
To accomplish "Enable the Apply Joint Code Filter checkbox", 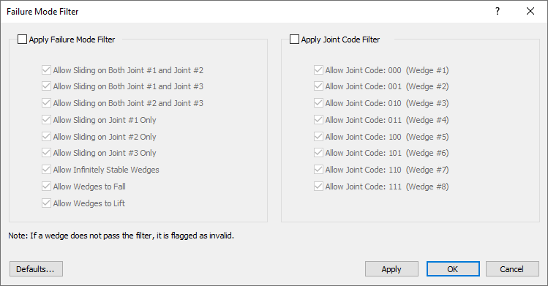I will pos(295,39).
